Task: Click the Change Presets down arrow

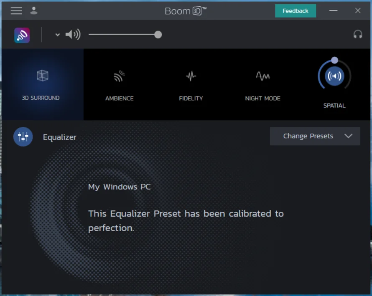Action: [x=348, y=136]
